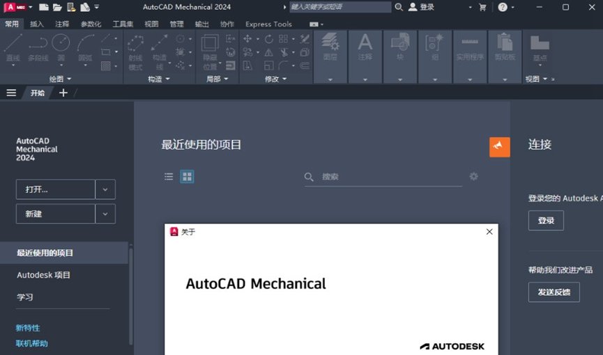Click the Send Feedback (发送反馈) button
The width and height of the screenshot is (603, 355).
554,292
